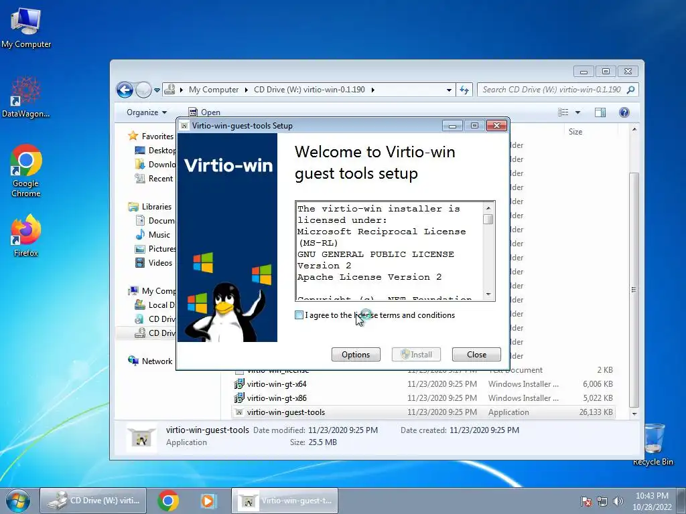Viewport: 686px width, 514px height.
Task: Open recent pages dropdown arrow
Action: pyautogui.click(x=157, y=90)
